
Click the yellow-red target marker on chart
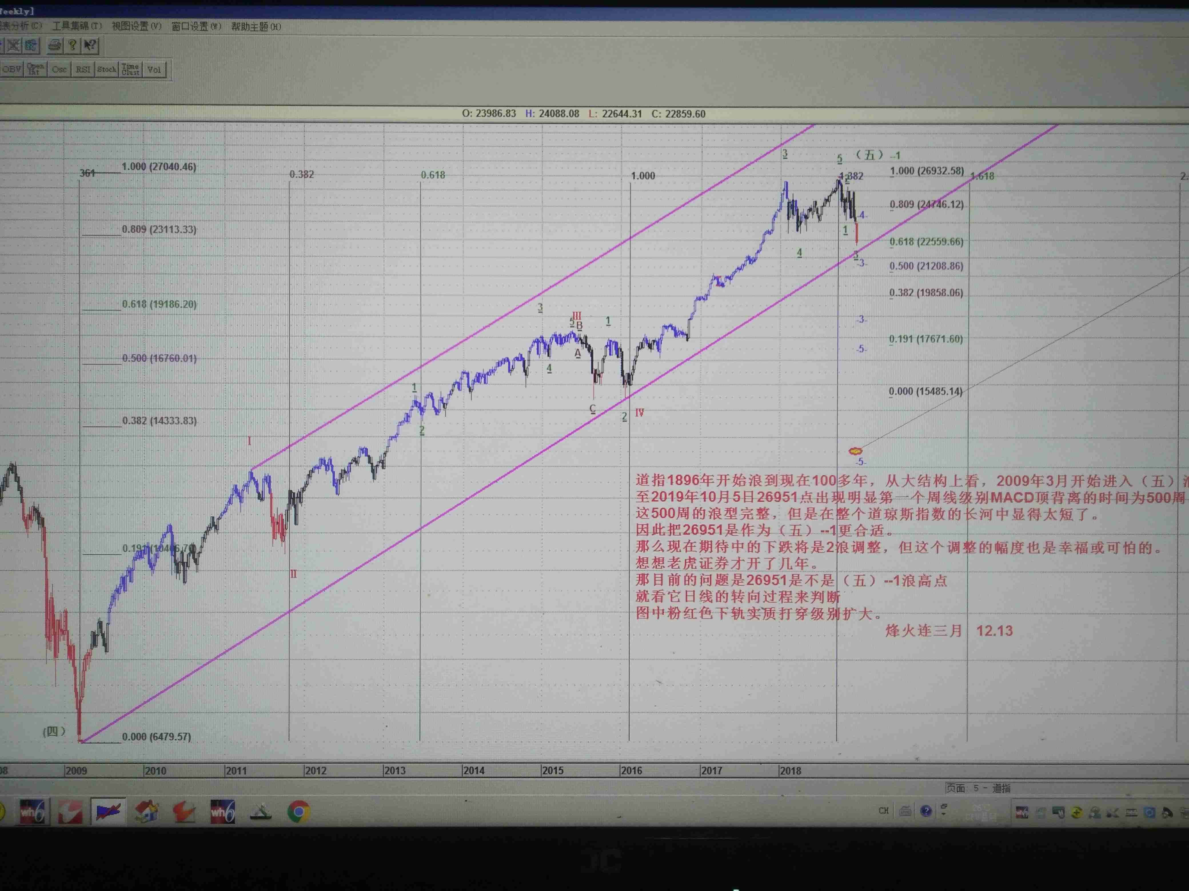(x=855, y=451)
